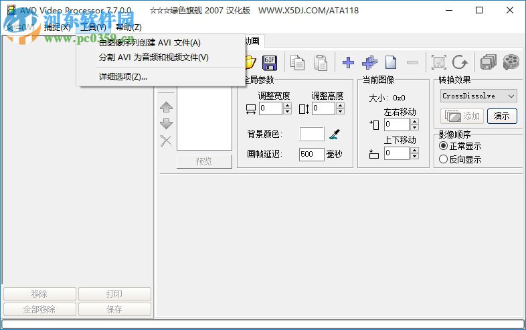Choose 由图像序列创建 AVI 文件(A)

161,43
